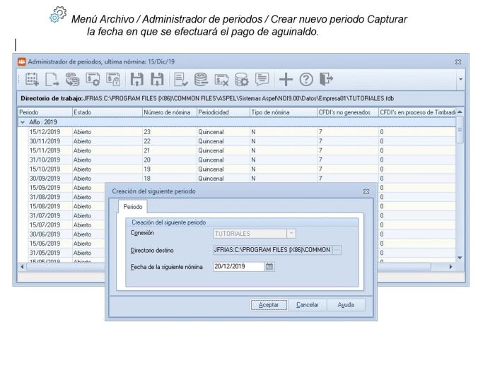Click the database stack icon in toolbar
The height and width of the screenshot is (365, 495).
pos(202,80)
